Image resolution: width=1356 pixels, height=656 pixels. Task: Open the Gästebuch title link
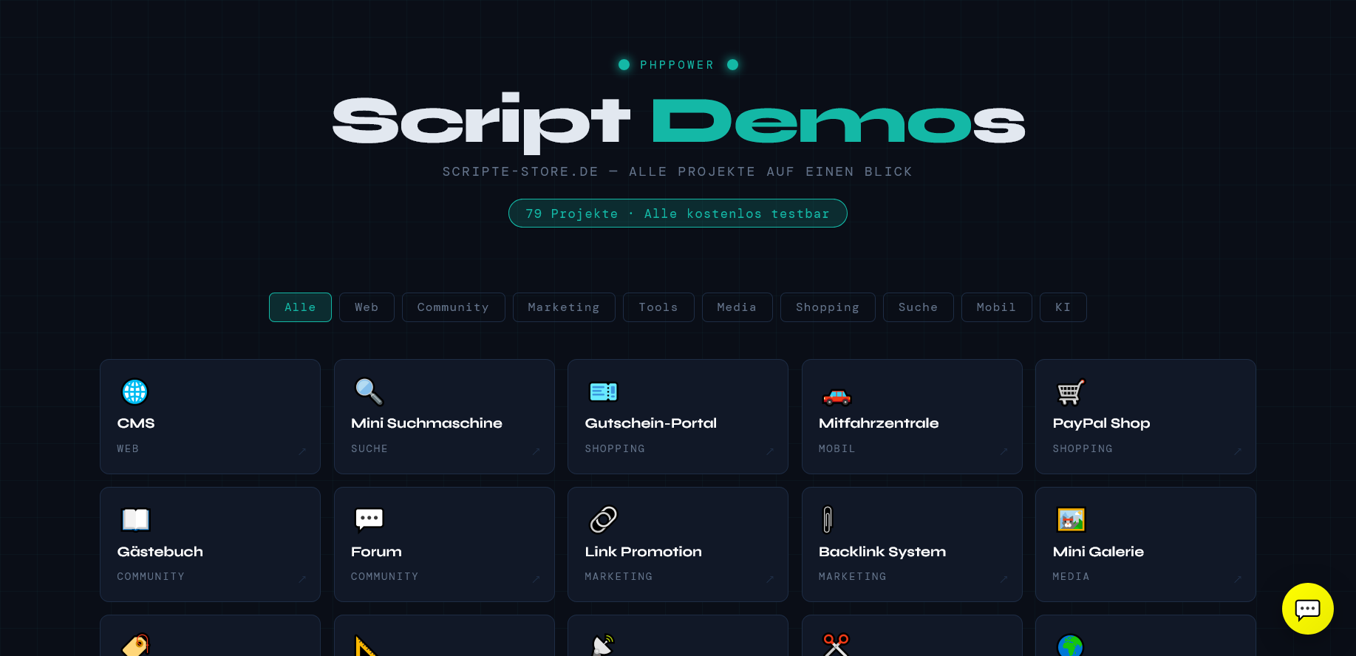pyautogui.click(x=160, y=552)
